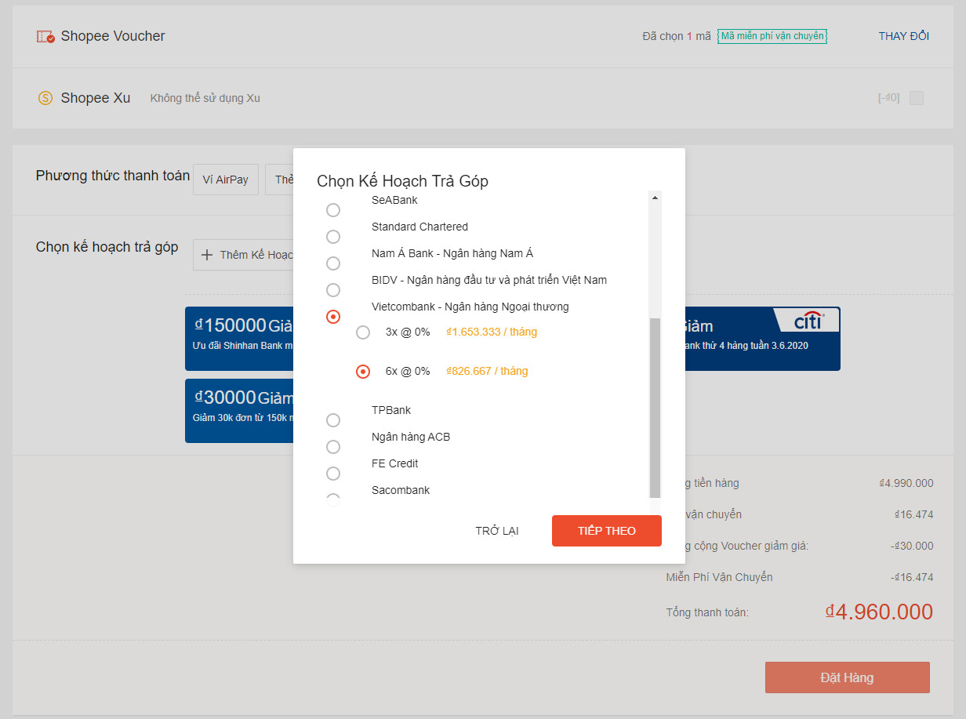Select the 6x @ 0% installment plan

[363, 372]
